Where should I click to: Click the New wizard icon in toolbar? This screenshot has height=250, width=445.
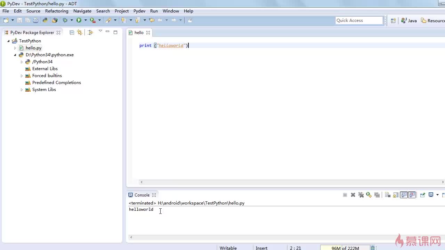[6, 20]
